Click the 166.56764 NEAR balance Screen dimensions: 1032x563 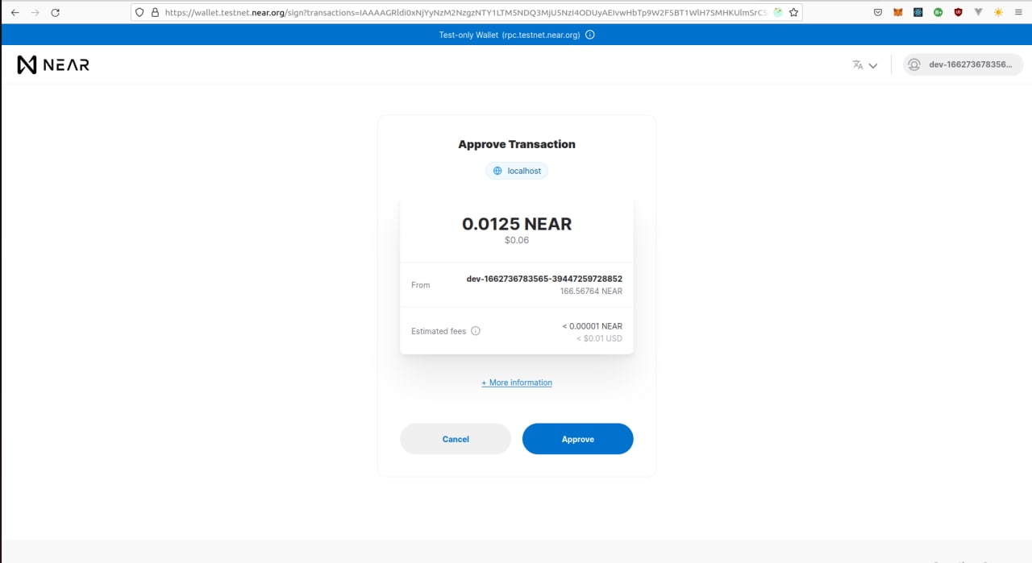[591, 292]
